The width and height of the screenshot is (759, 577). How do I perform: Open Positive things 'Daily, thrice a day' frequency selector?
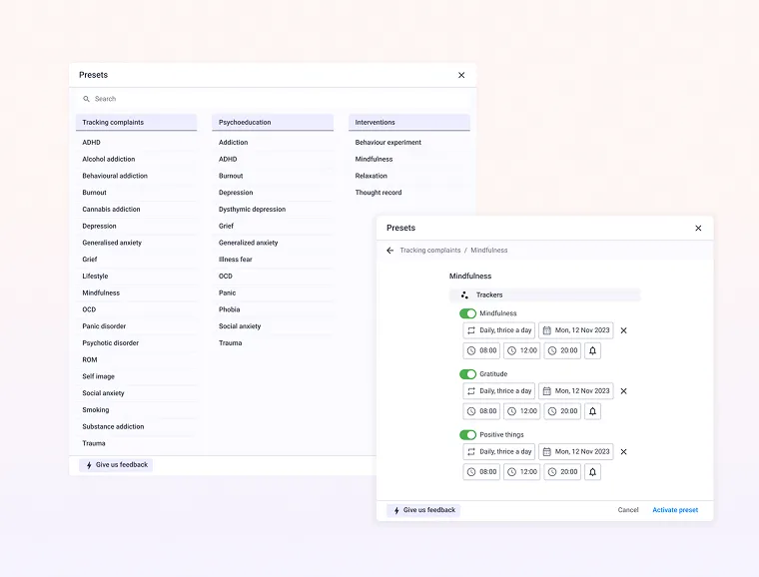pyautogui.click(x=499, y=452)
